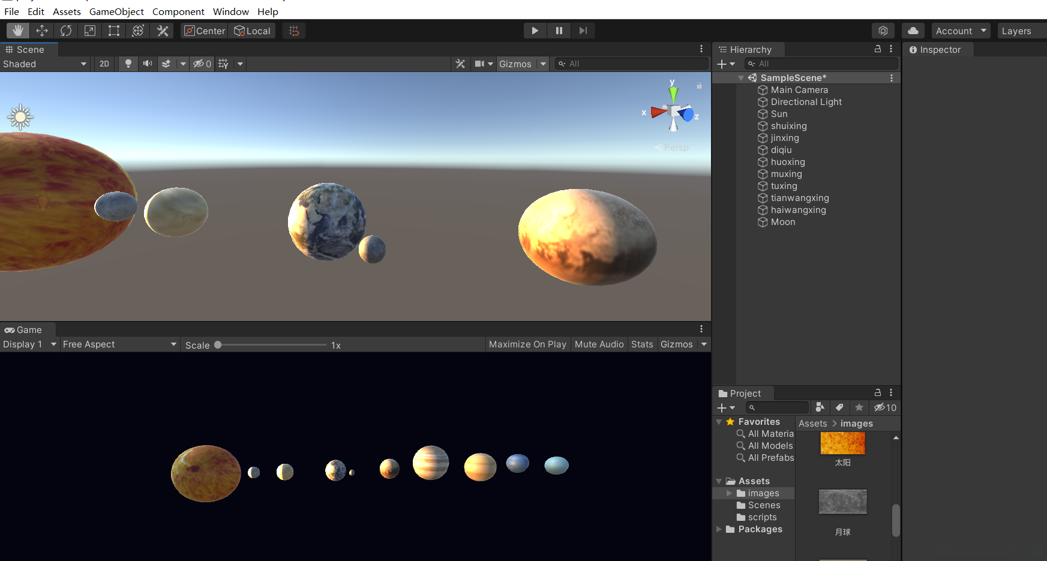Viewport: 1047px width, 561px height.
Task: Select the Rect Transform tool
Action: 114,31
